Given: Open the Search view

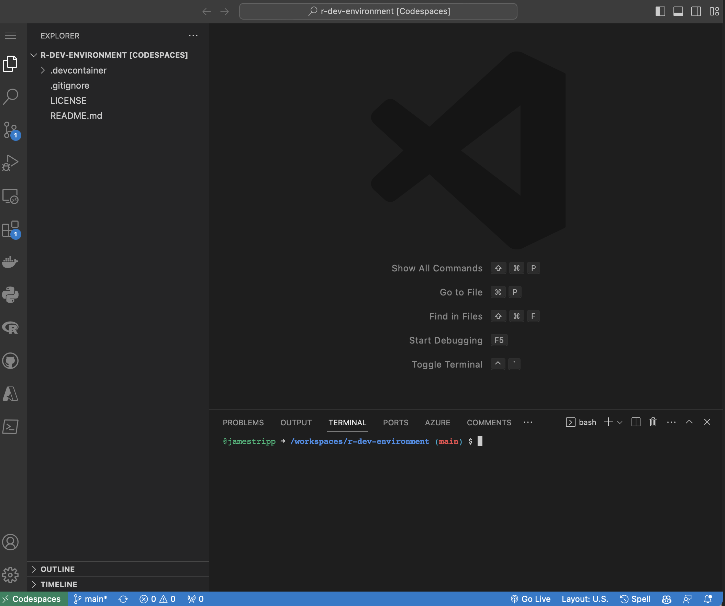Looking at the screenshot, I should 10,97.
